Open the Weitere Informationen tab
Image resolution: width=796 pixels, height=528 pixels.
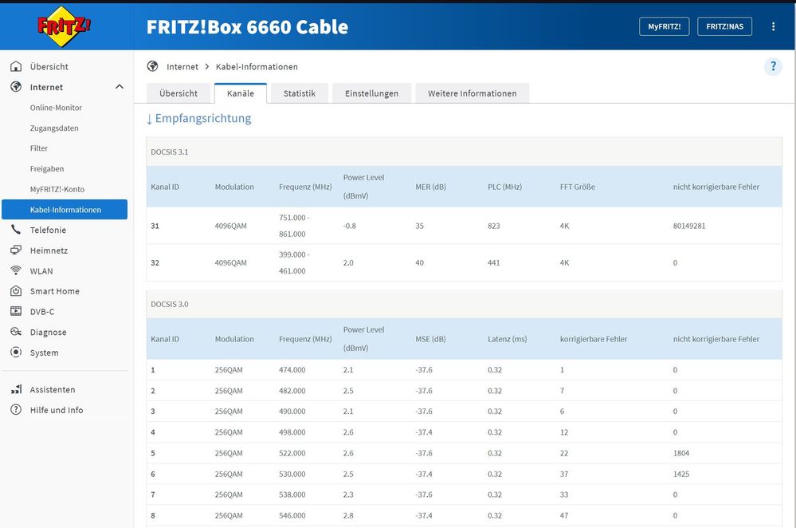tap(472, 93)
